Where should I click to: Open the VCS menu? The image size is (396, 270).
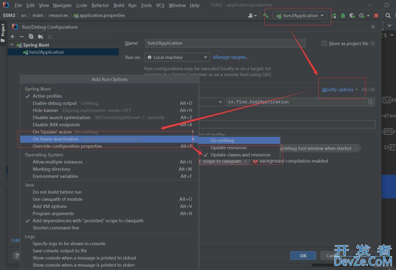pyautogui.click(x=160, y=5)
